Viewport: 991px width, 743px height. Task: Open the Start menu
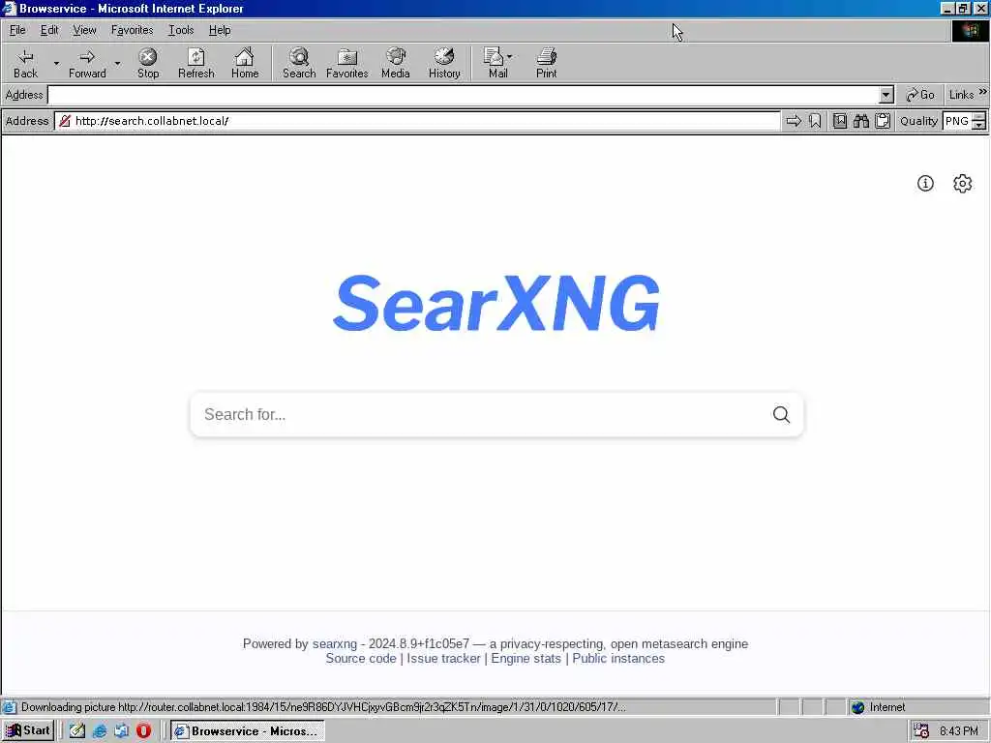28,731
